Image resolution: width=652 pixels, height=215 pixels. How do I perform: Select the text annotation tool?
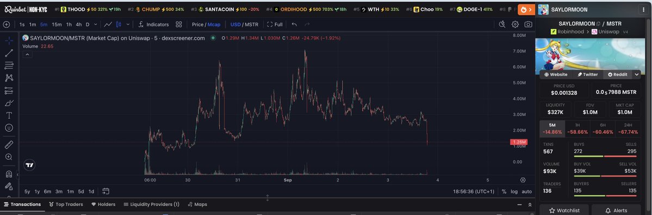9,115
